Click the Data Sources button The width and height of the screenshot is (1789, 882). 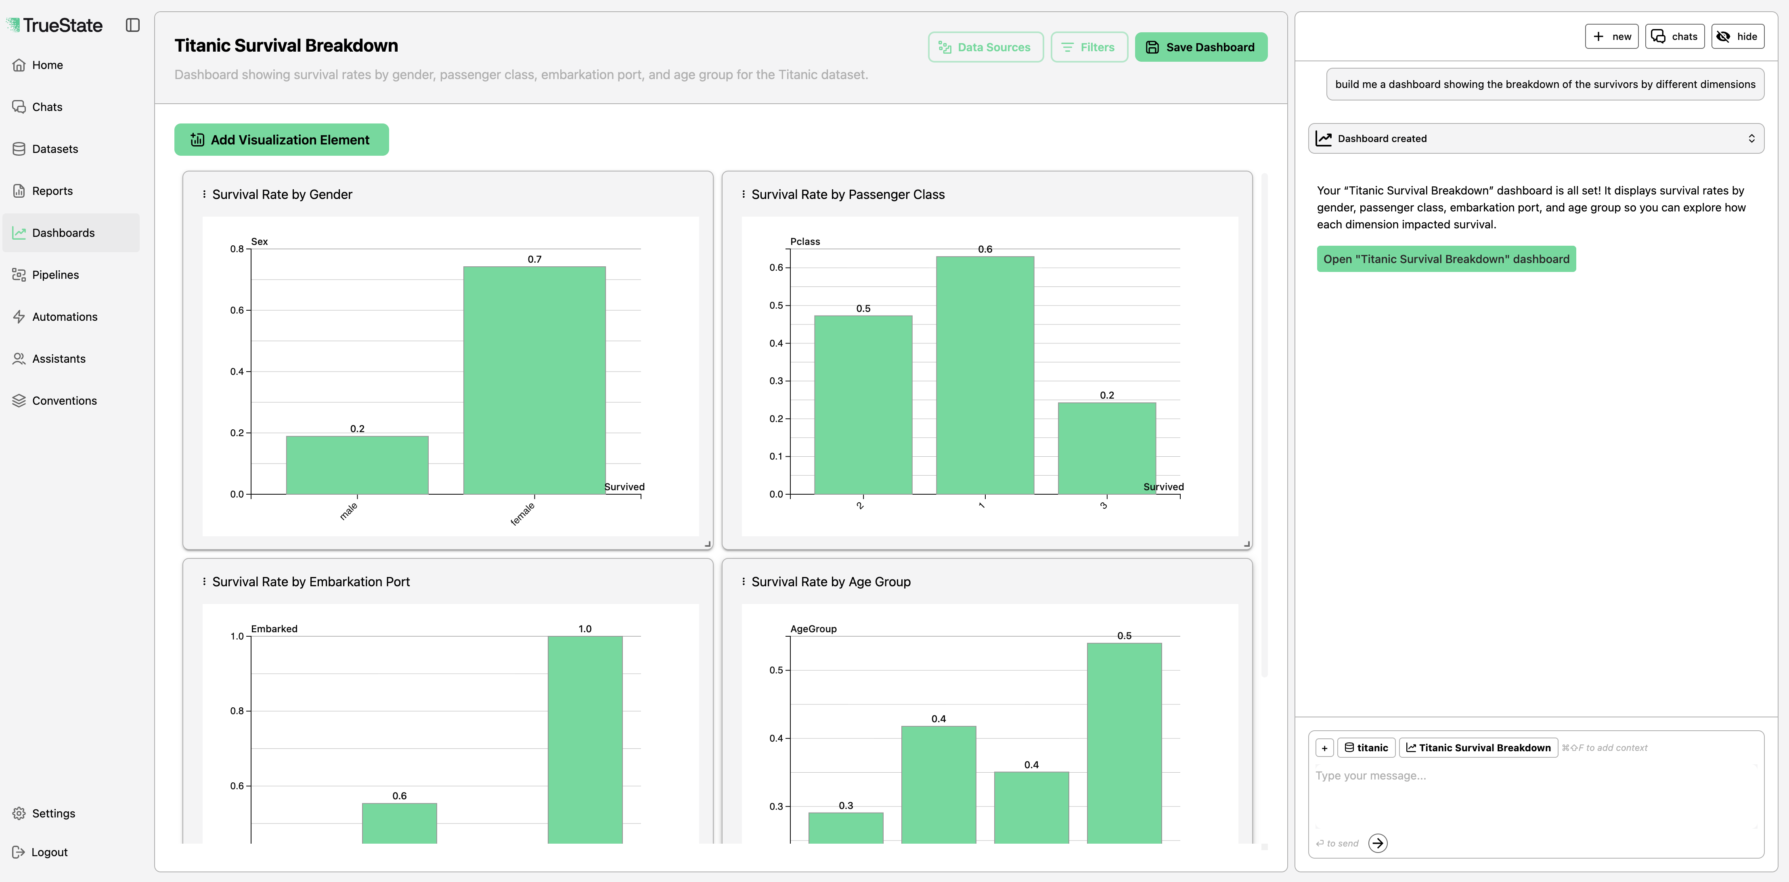point(985,47)
